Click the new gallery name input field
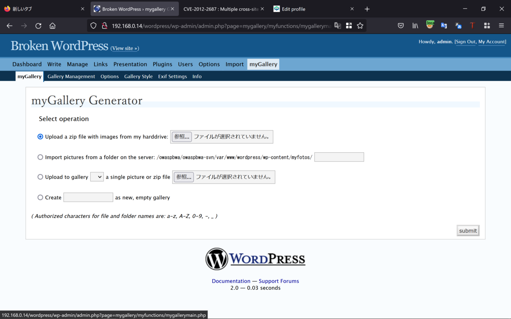 click(x=88, y=197)
